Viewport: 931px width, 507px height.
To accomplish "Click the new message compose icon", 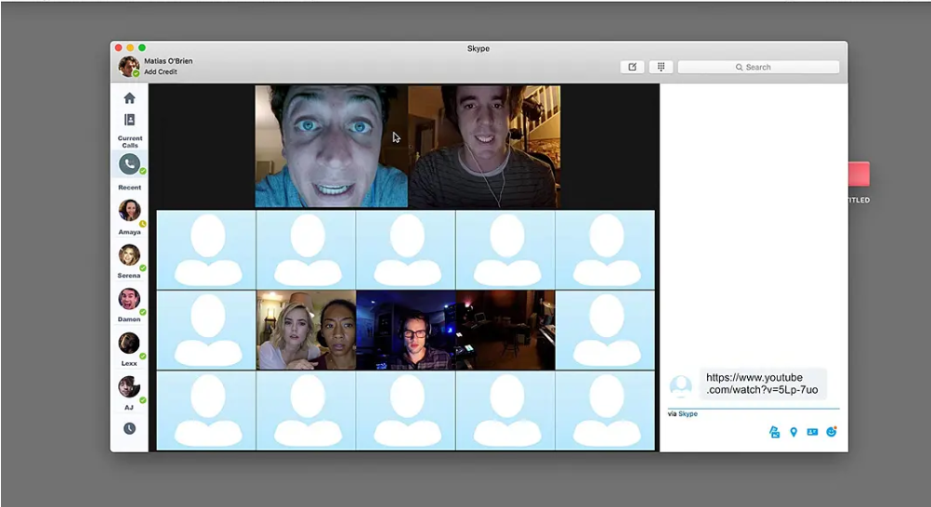I will point(633,67).
